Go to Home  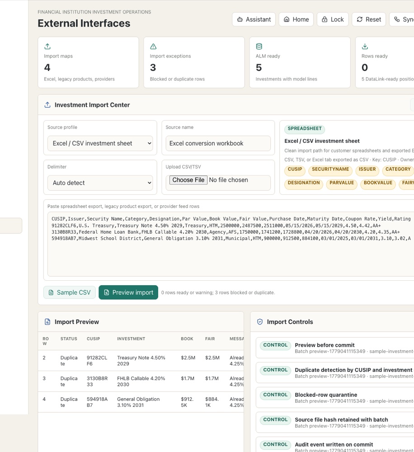click(296, 19)
